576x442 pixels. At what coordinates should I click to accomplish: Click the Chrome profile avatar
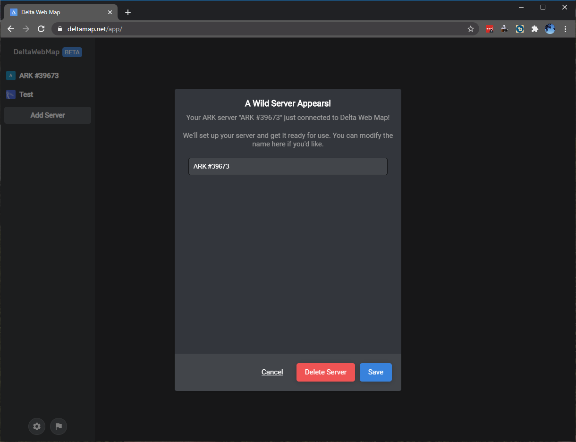[550, 29]
